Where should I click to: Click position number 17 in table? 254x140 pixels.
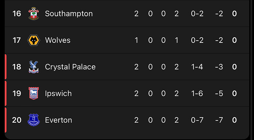click(17, 40)
